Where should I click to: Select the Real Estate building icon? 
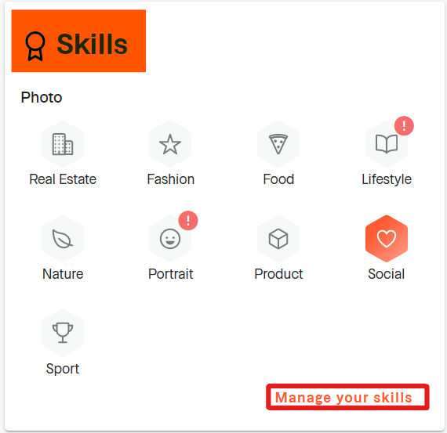tap(63, 144)
